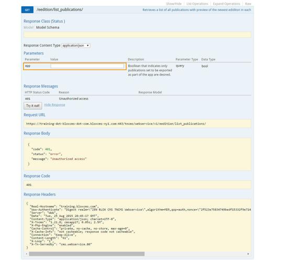The width and height of the screenshot is (281, 262).
Task: Click the 'app' parameter name
Action: point(28,66)
